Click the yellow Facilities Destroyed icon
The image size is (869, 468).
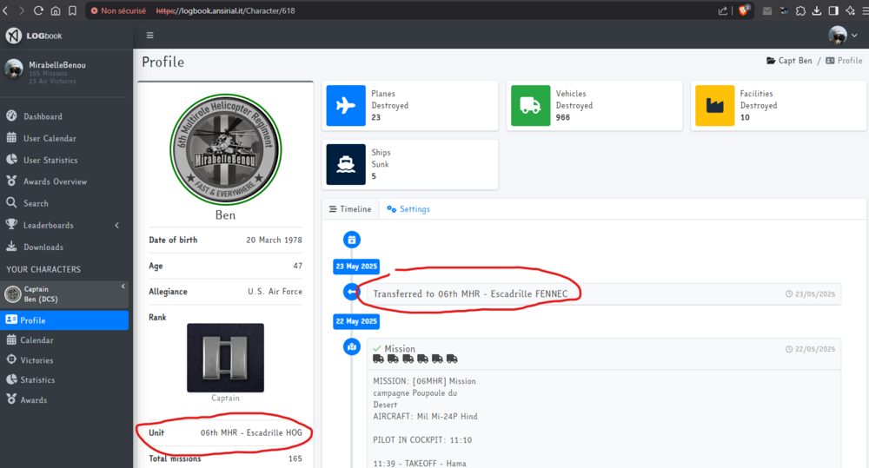[715, 105]
